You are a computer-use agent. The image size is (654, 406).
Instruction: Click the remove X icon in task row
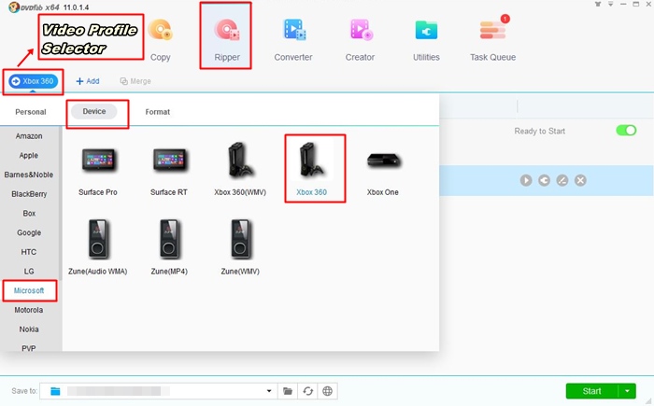click(x=580, y=180)
